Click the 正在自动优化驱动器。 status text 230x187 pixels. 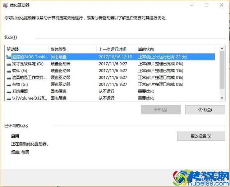point(29,144)
